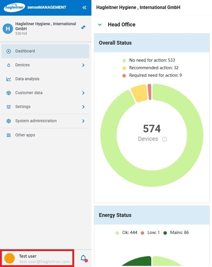Click the orange Test user avatar

[x=9, y=258]
